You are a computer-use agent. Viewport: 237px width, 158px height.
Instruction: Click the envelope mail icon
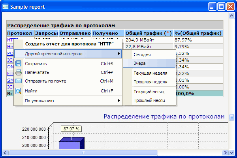[19, 81]
